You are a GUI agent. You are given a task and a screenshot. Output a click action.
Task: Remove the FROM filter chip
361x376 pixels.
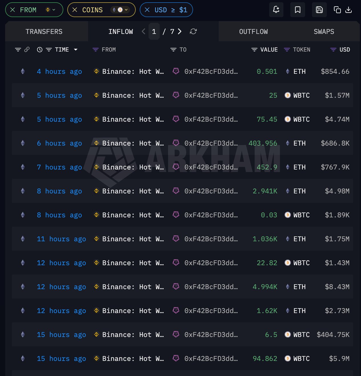click(13, 10)
